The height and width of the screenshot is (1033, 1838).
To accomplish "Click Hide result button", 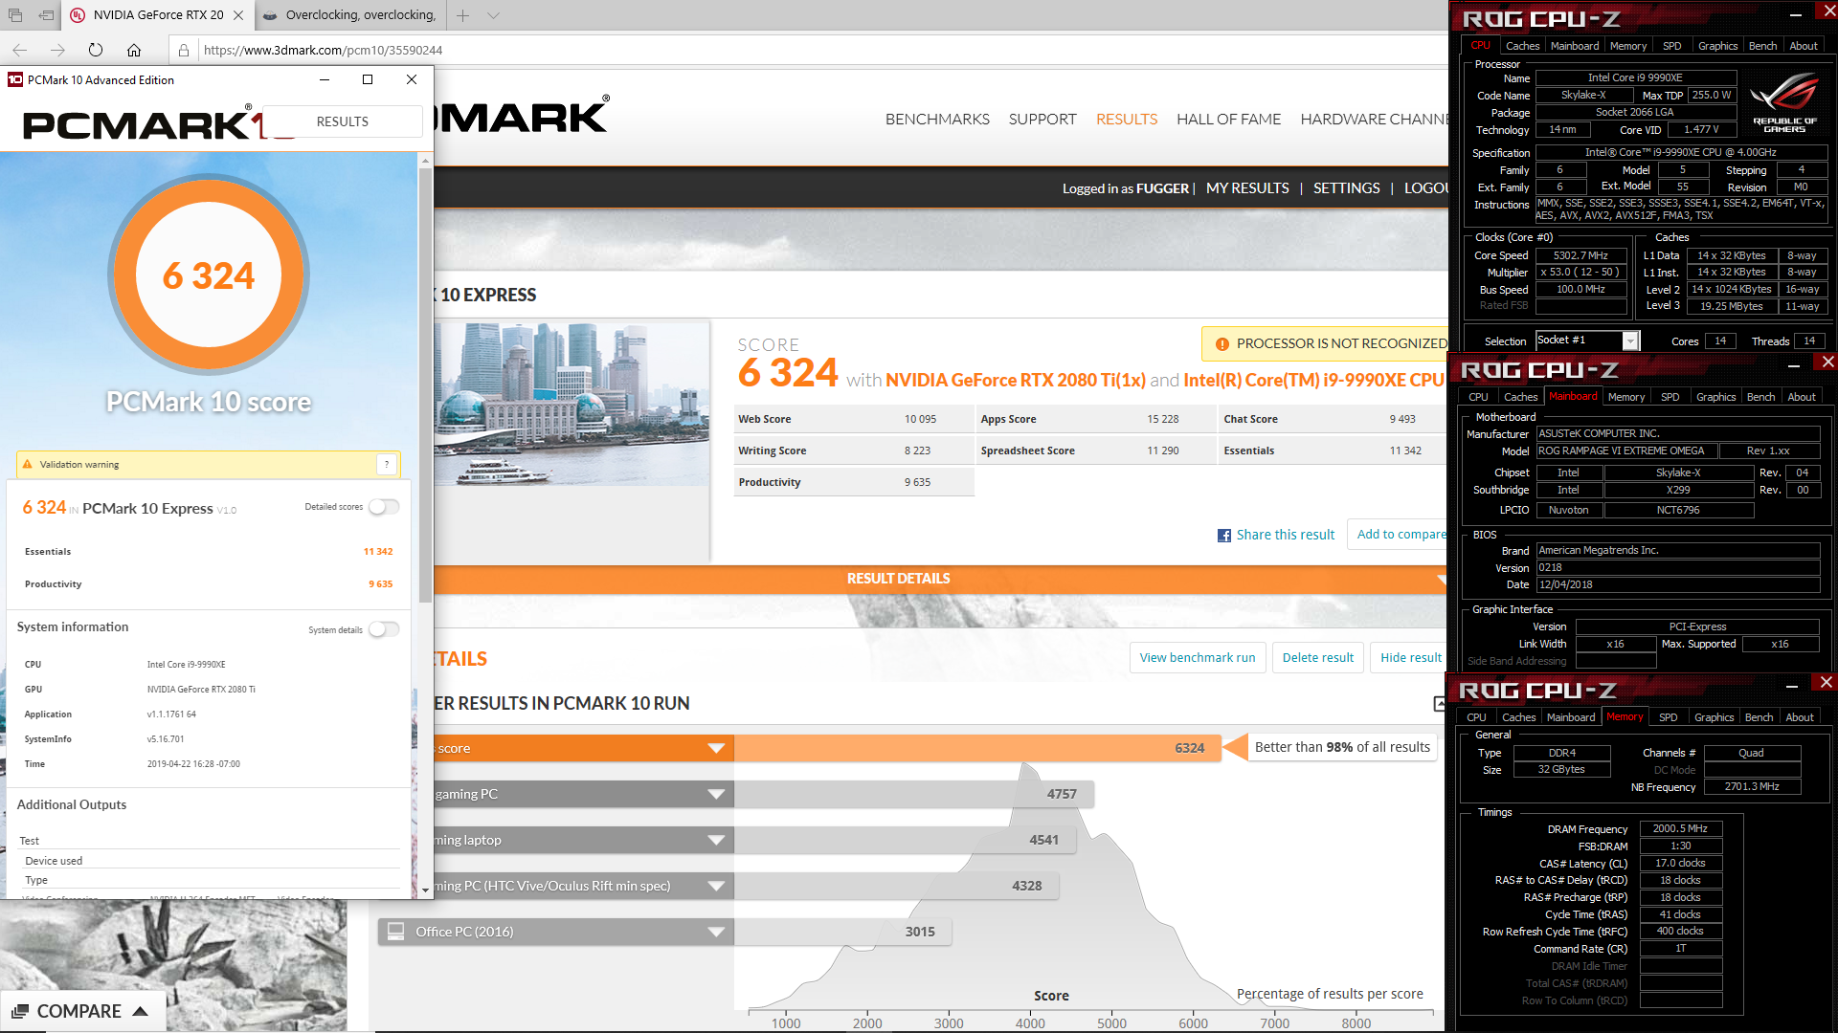I will point(1409,658).
